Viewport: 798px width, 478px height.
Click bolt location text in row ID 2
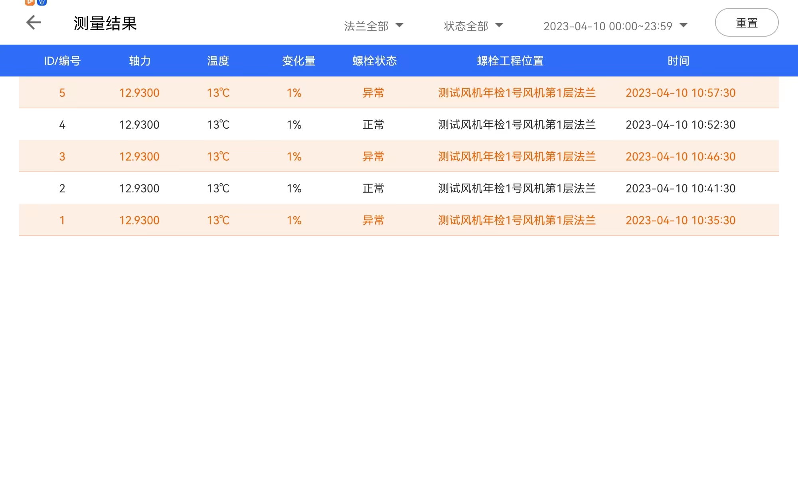pyautogui.click(x=517, y=188)
